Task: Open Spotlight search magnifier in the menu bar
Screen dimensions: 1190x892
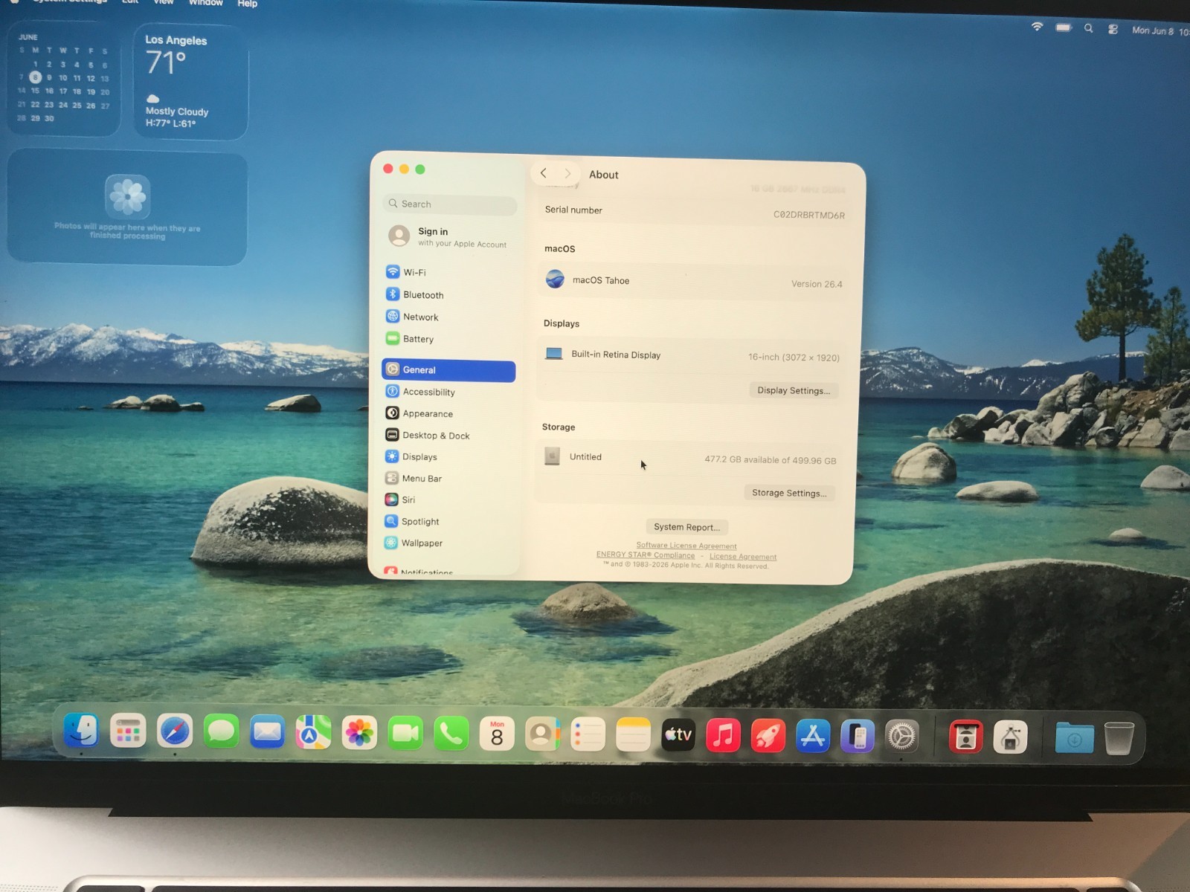Action: click(x=1089, y=28)
